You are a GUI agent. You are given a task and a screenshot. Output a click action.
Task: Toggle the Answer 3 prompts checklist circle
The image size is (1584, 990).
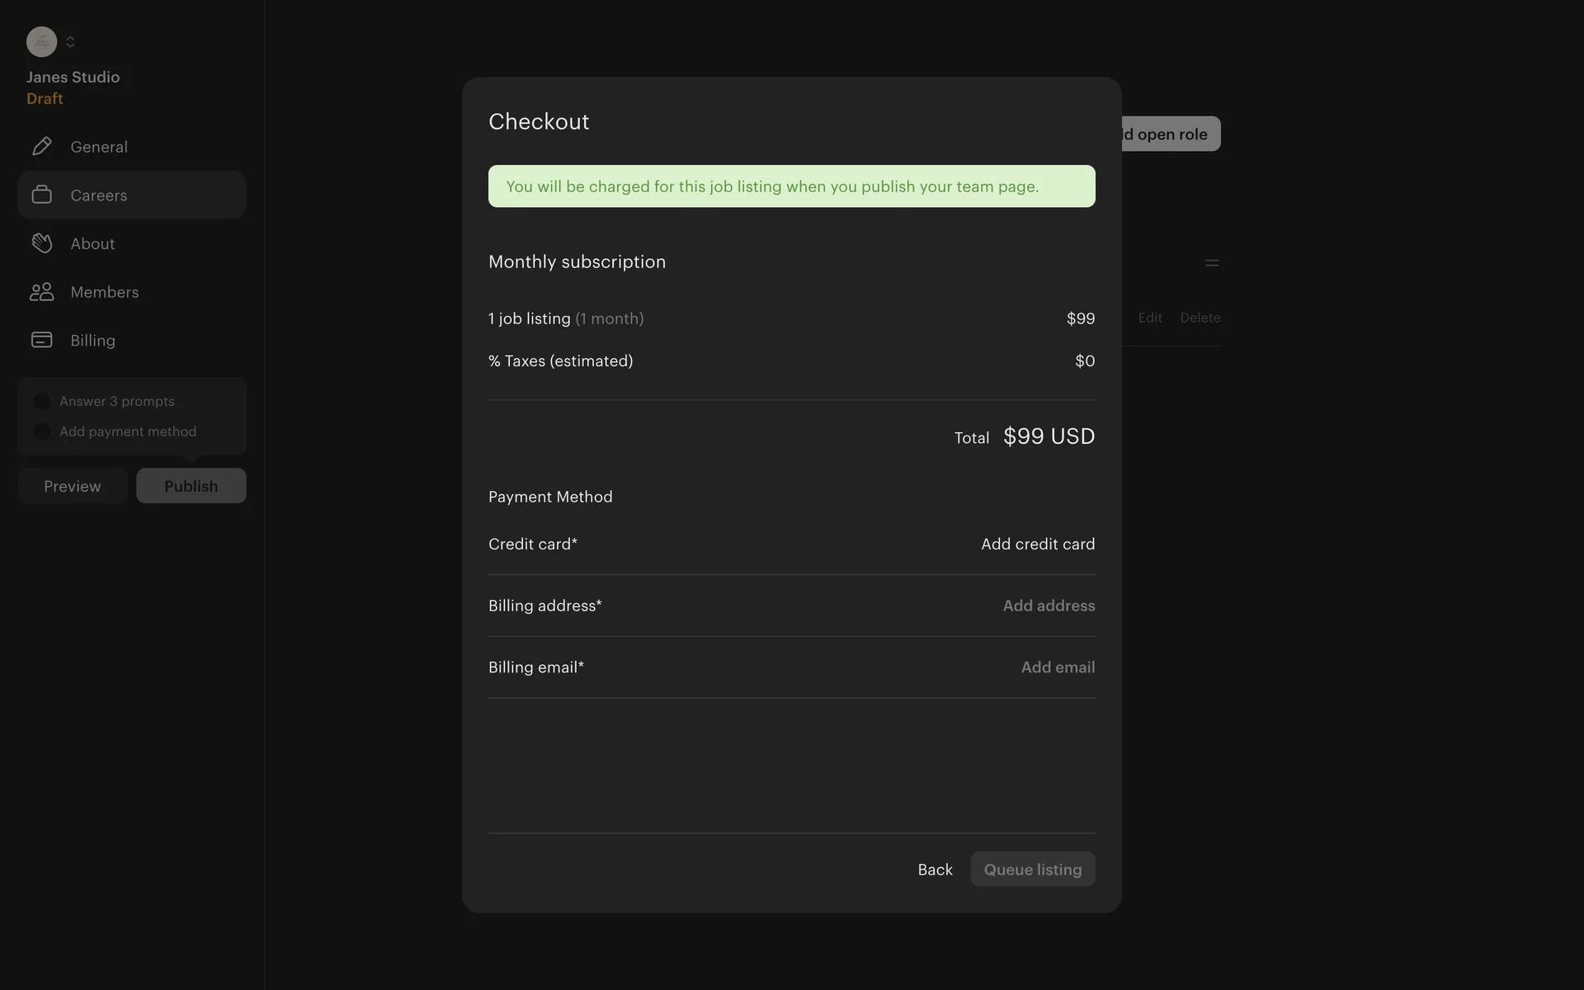pyautogui.click(x=41, y=402)
